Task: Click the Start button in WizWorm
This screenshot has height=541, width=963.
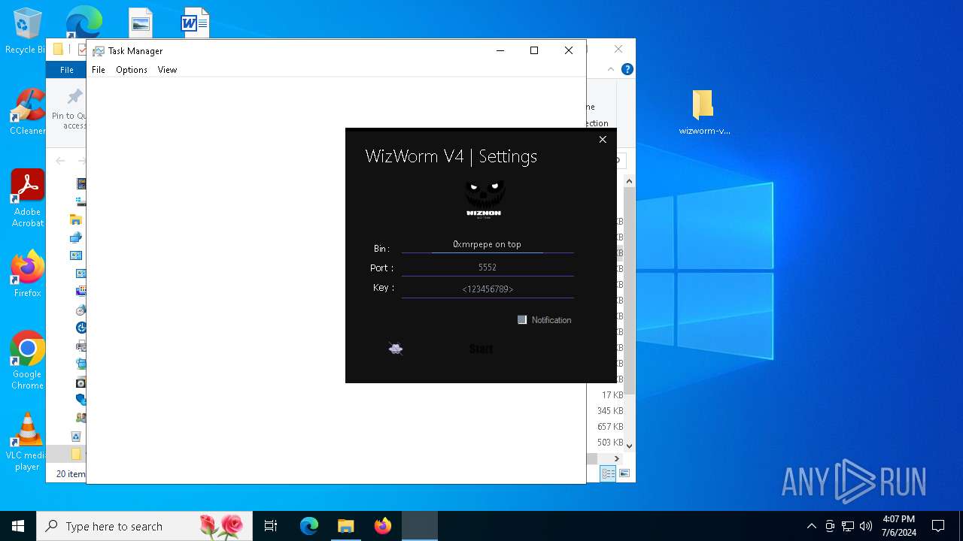Action: pyautogui.click(x=481, y=349)
